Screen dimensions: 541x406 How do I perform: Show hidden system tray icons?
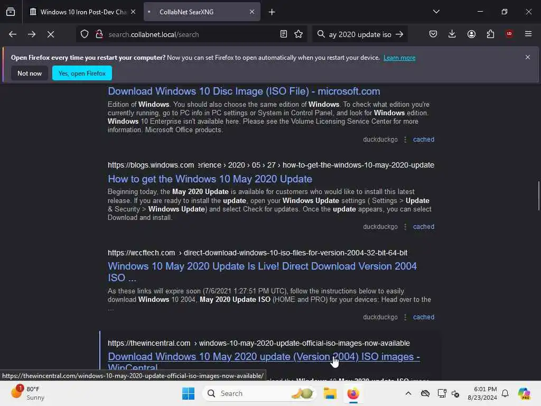pos(408,393)
